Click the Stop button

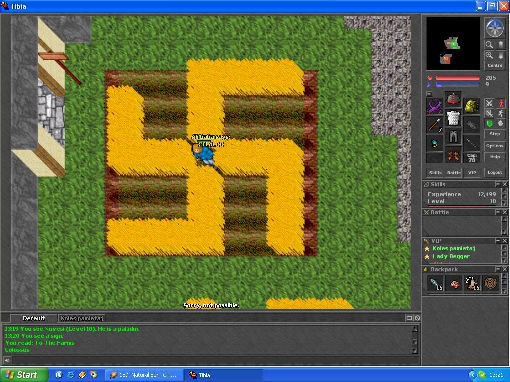tap(495, 134)
